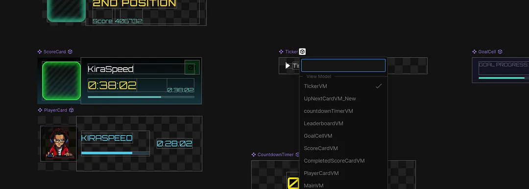The height and width of the screenshot is (189, 529).
Task: Choose GoalCellVM view model
Action: coord(343,136)
